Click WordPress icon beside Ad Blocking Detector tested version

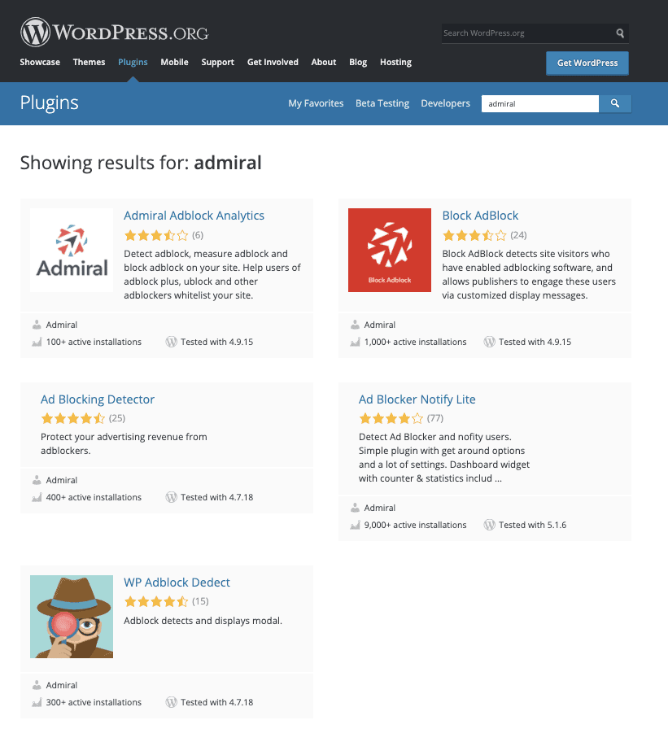[171, 497]
